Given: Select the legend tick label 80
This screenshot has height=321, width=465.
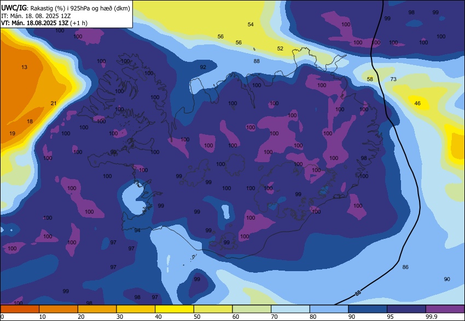Looking at the screenshot, I should [313, 317].
